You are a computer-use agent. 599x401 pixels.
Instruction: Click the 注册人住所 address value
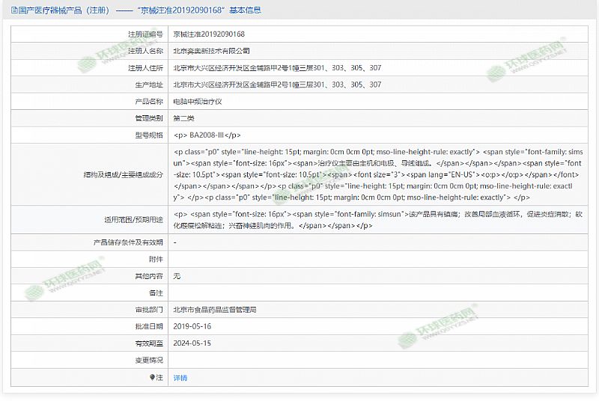click(x=277, y=68)
